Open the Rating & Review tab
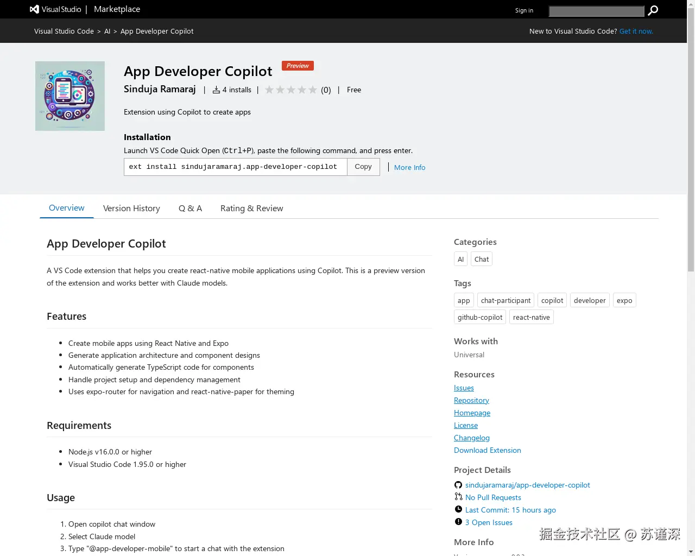This screenshot has height=556, width=695. pyautogui.click(x=251, y=208)
